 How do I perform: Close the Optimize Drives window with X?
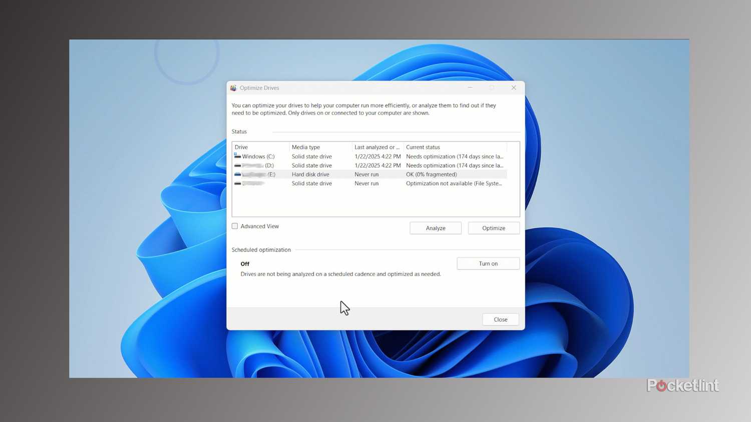click(514, 88)
